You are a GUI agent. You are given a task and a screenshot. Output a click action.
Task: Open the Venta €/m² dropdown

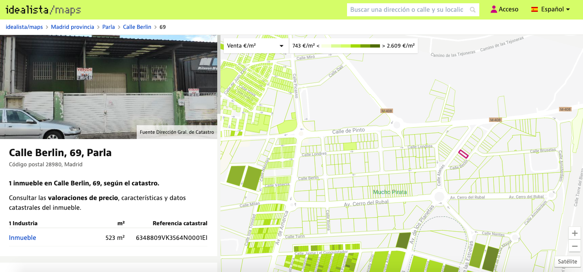pyautogui.click(x=255, y=46)
